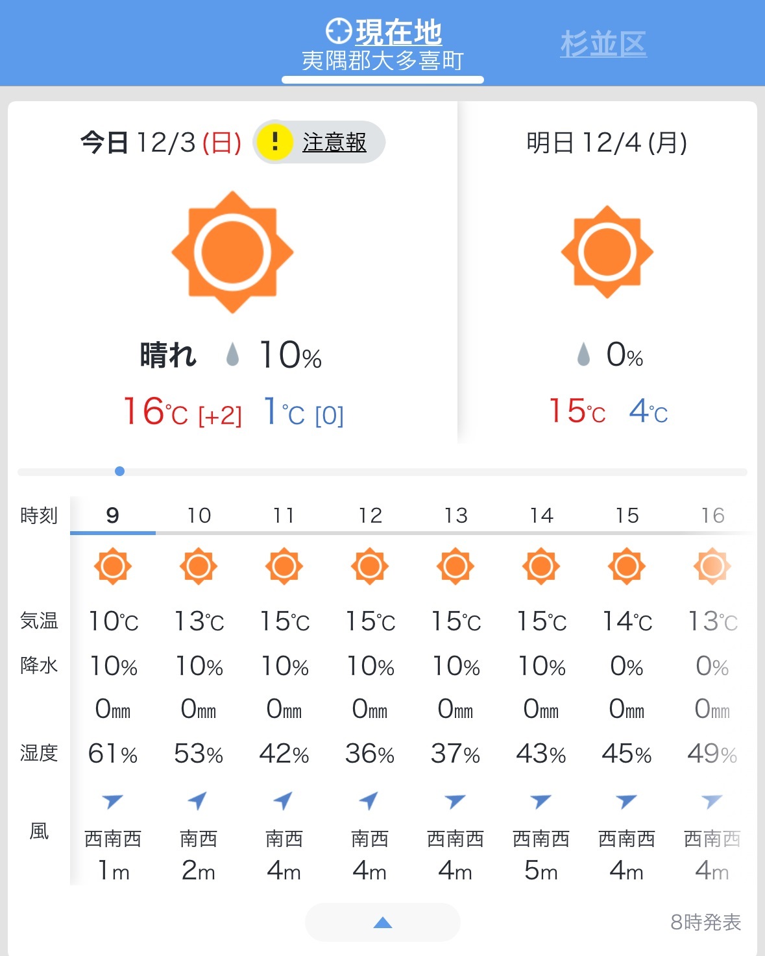
Task: Open tomorrow's 12/4 (月) forecast panel
Action: point(607,272)
